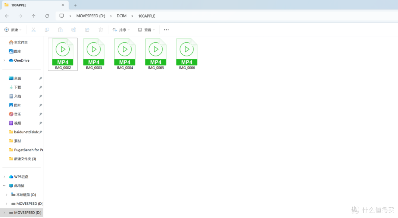398x218 pixels.
Task: Click pin icon next to 图片
Action: point(41,105)
